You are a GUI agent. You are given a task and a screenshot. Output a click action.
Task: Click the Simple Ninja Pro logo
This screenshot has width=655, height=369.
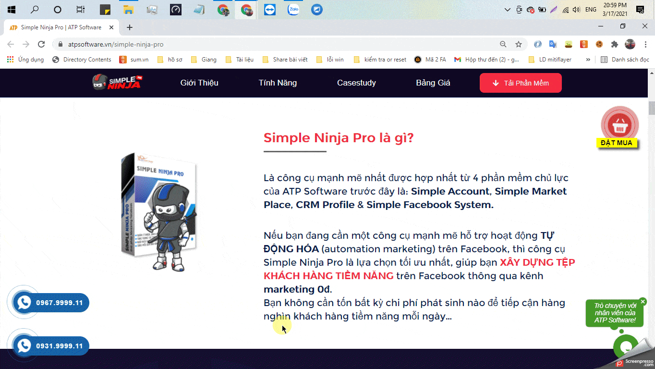(x=119, y=83)
